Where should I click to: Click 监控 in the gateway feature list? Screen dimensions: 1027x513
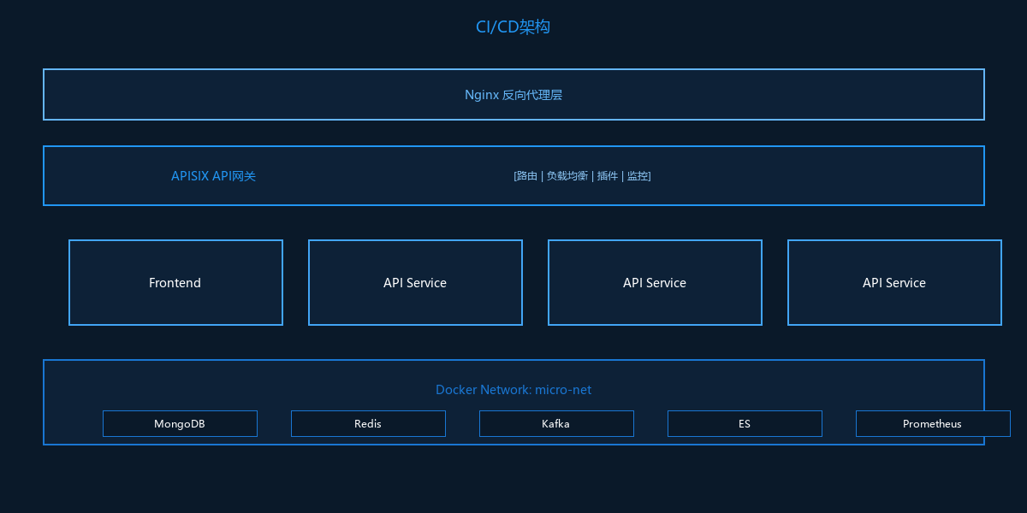coord(638,176)
